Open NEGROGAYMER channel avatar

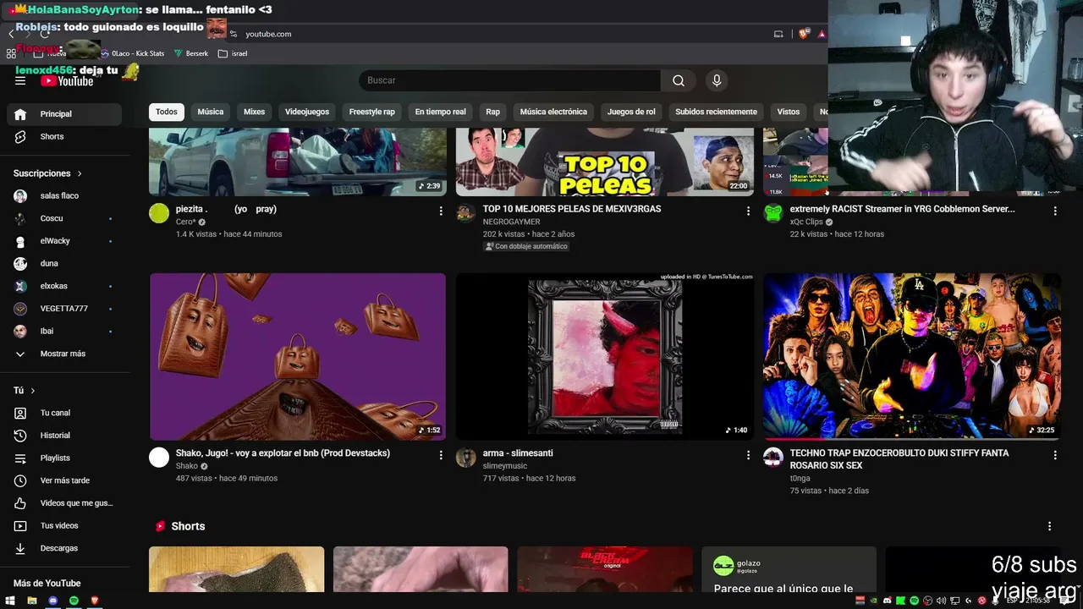466,213
